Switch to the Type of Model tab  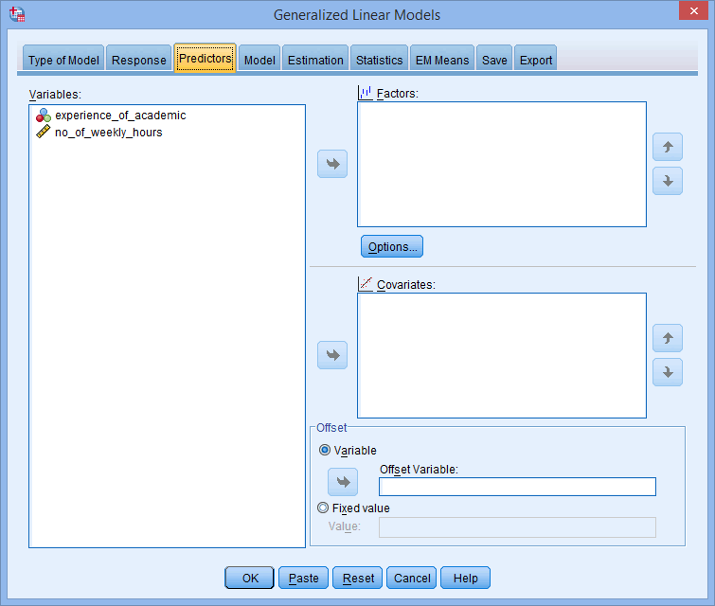(x=63, y=59)
